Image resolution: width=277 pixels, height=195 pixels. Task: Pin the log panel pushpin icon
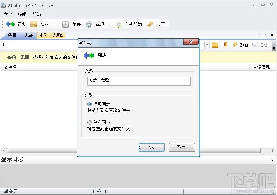pos(272,159)
